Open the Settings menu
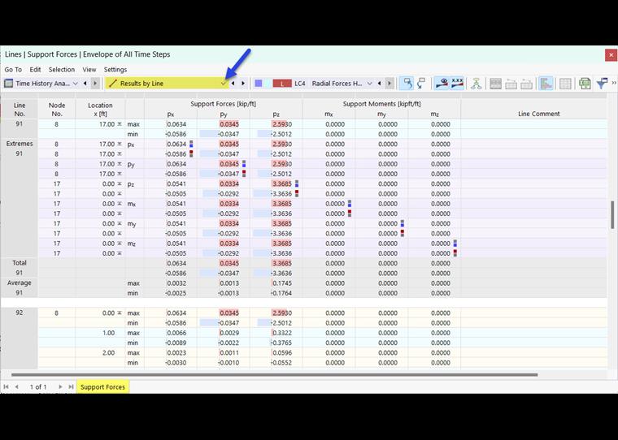Image resolution: width=618 pixels, height=440 pixels. 115,69
